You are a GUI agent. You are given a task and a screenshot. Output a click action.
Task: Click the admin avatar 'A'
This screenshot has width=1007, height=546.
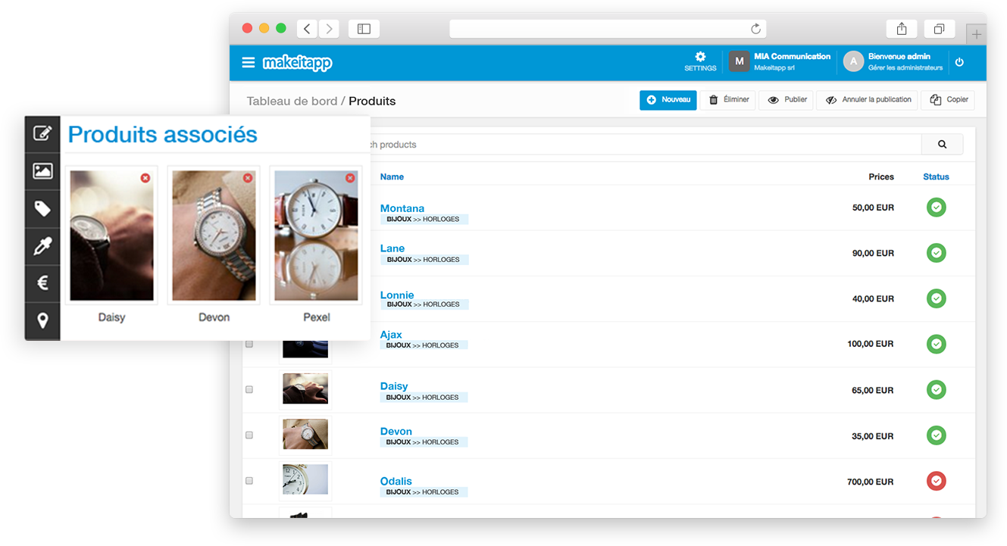click(854, 62)
